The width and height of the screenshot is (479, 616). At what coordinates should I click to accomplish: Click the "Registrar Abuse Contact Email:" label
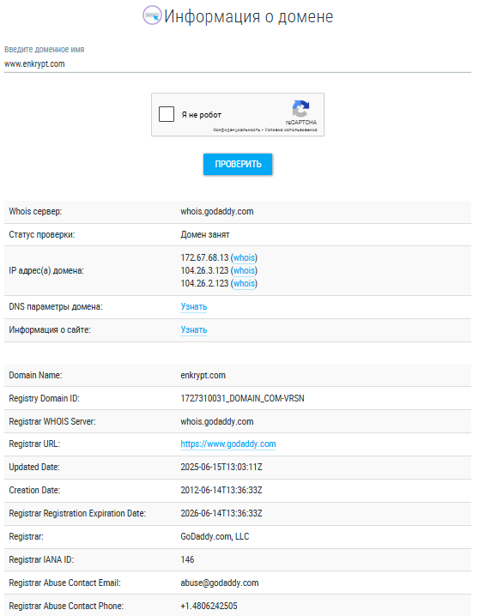coord(65,583)
